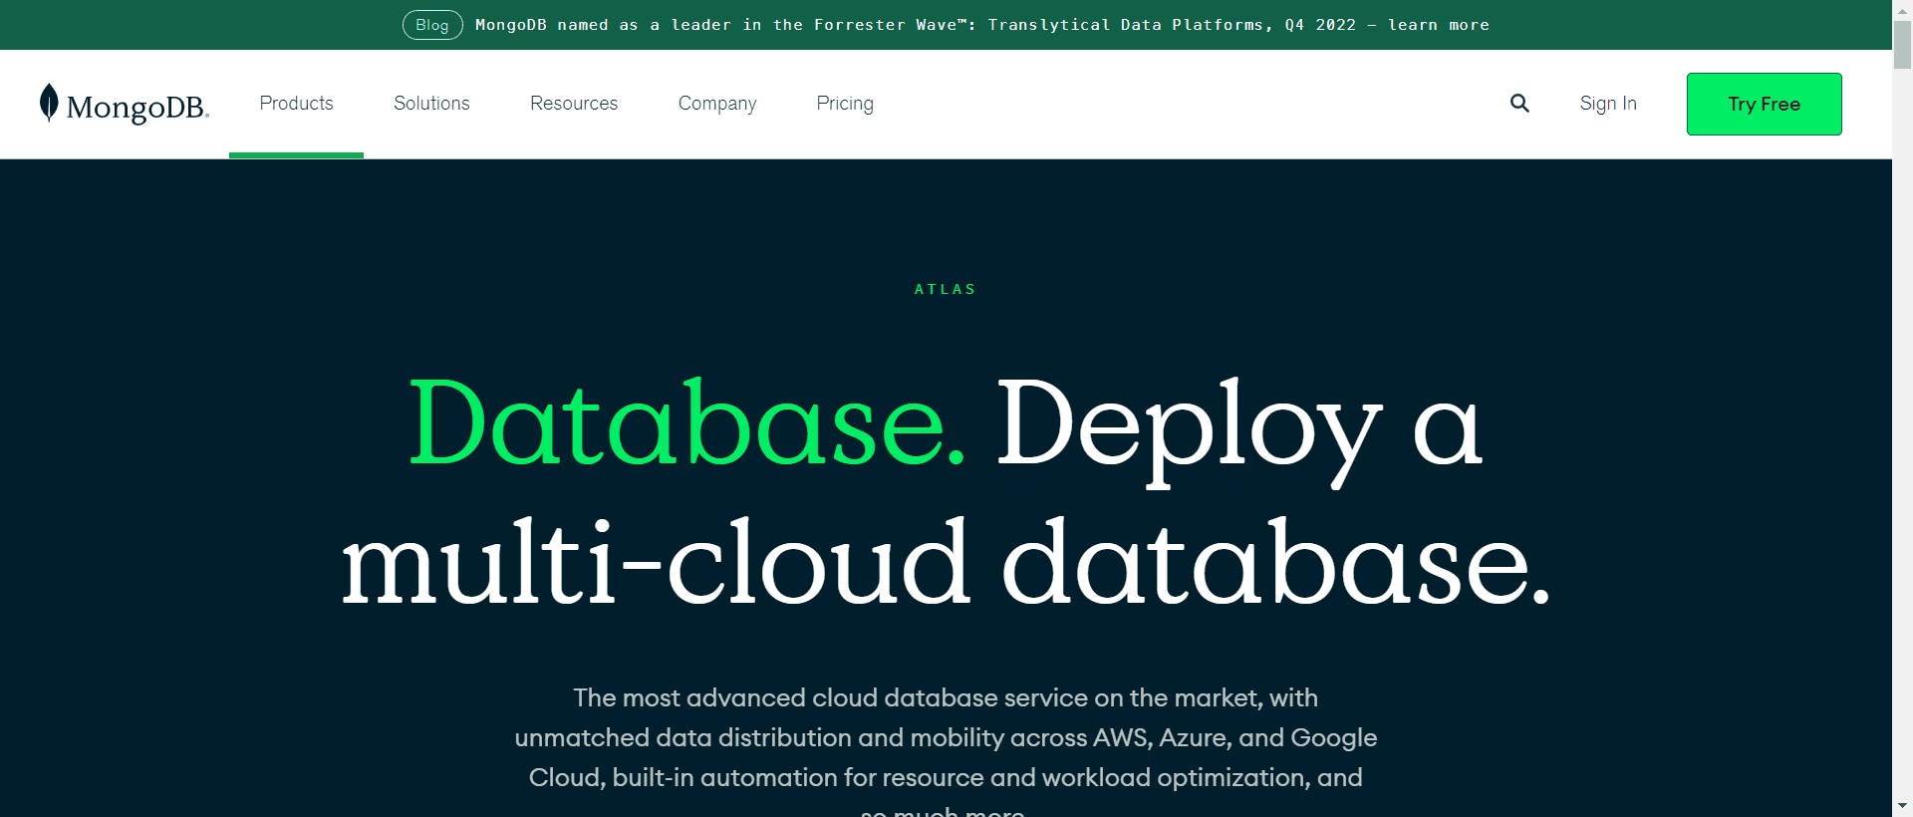
Task: Click the "multi-cloud database." headline line
Action: [x=945, y=563]
